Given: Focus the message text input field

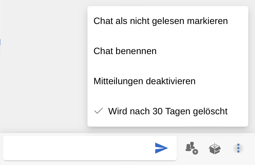Looking at the screenshot, I should [x=77, y=148].
